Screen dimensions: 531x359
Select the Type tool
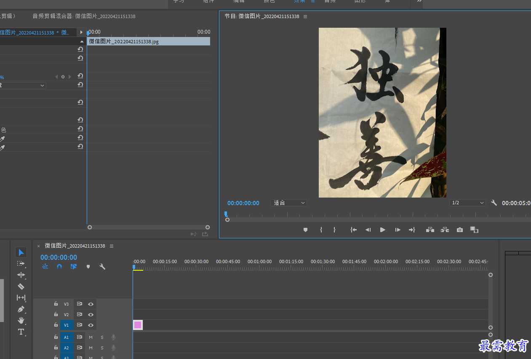(21, 332)
